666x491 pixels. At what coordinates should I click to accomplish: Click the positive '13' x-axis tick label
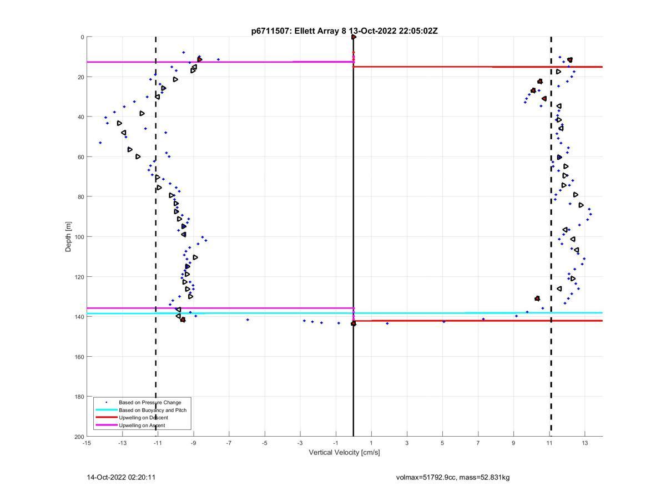[585, 443]
